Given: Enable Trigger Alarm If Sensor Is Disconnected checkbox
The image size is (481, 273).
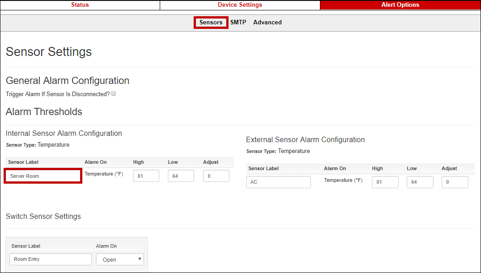Looking at the screenshot, I should (x=114, y=94).
